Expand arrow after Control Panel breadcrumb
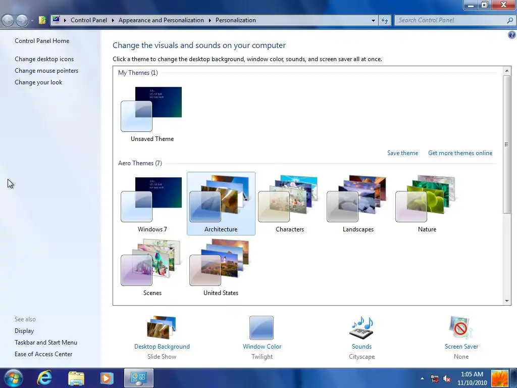This screenshot has width=517, height=388. (x=113, y=20)
